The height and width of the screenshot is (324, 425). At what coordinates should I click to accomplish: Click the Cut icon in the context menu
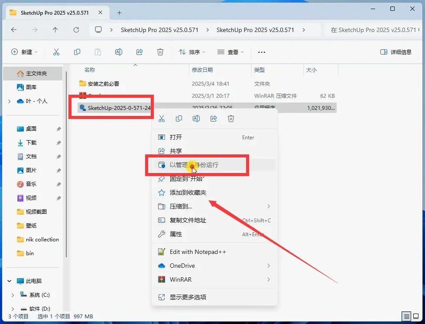[x=162, y=119]
